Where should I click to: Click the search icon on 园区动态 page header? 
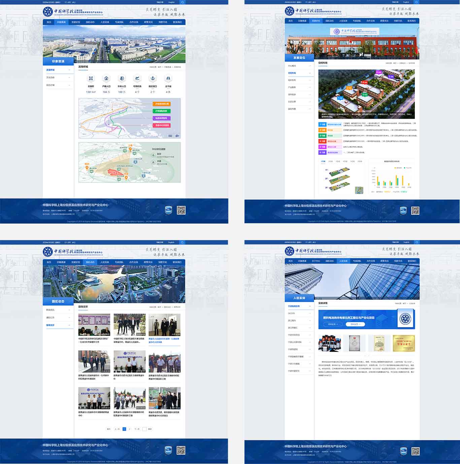182,242
